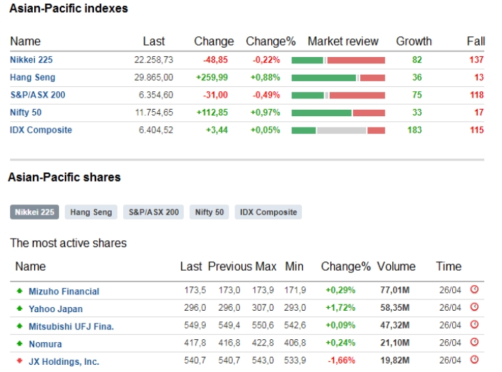The image size is (502, 372).
Task: Open the Mitsubishi UFJ Fina. share link
Action: (x=71, y=326)
